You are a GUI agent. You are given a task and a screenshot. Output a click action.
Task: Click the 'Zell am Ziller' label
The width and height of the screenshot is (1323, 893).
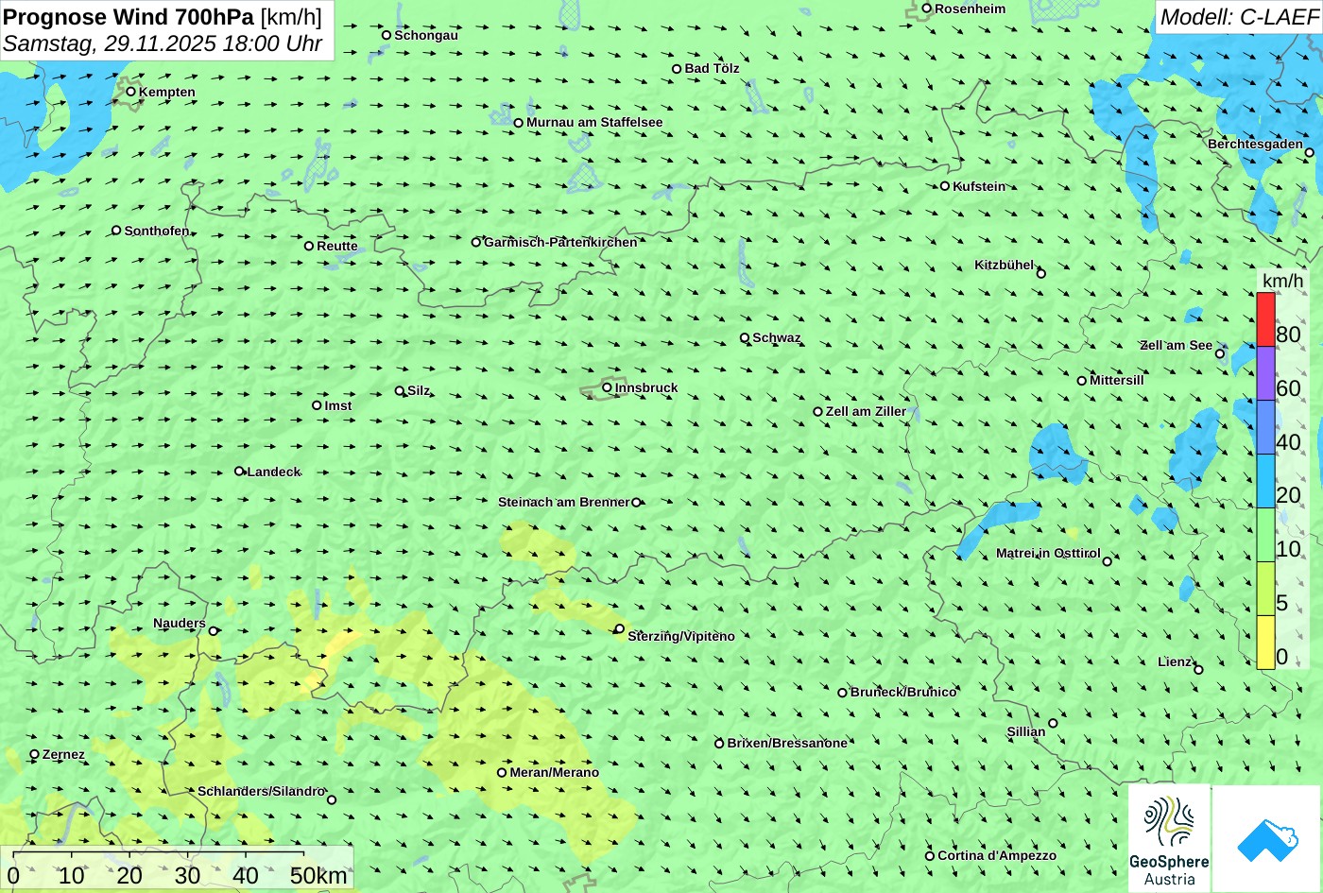pos(866,411)
